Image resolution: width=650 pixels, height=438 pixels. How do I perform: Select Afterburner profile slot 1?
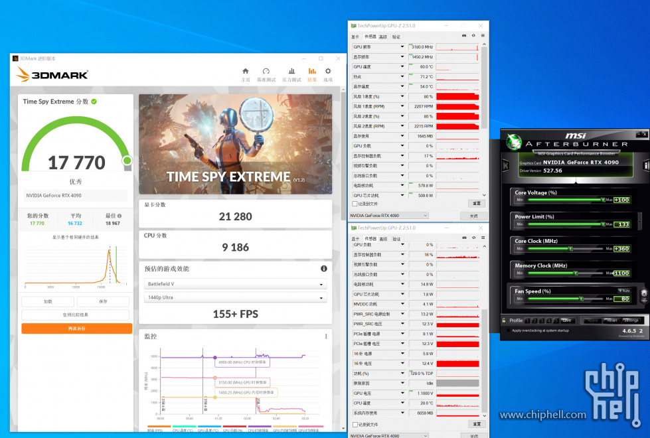[527, 321]
